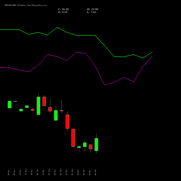Click the tall green candlestick for 20 Nov
181x181 pixels.
[x=38, y=106]
